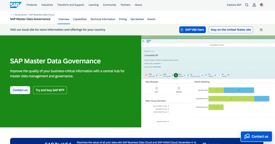Follow the All products breadcrumb link
Viewport: 275px width, 144px height.
click(21, 15)
